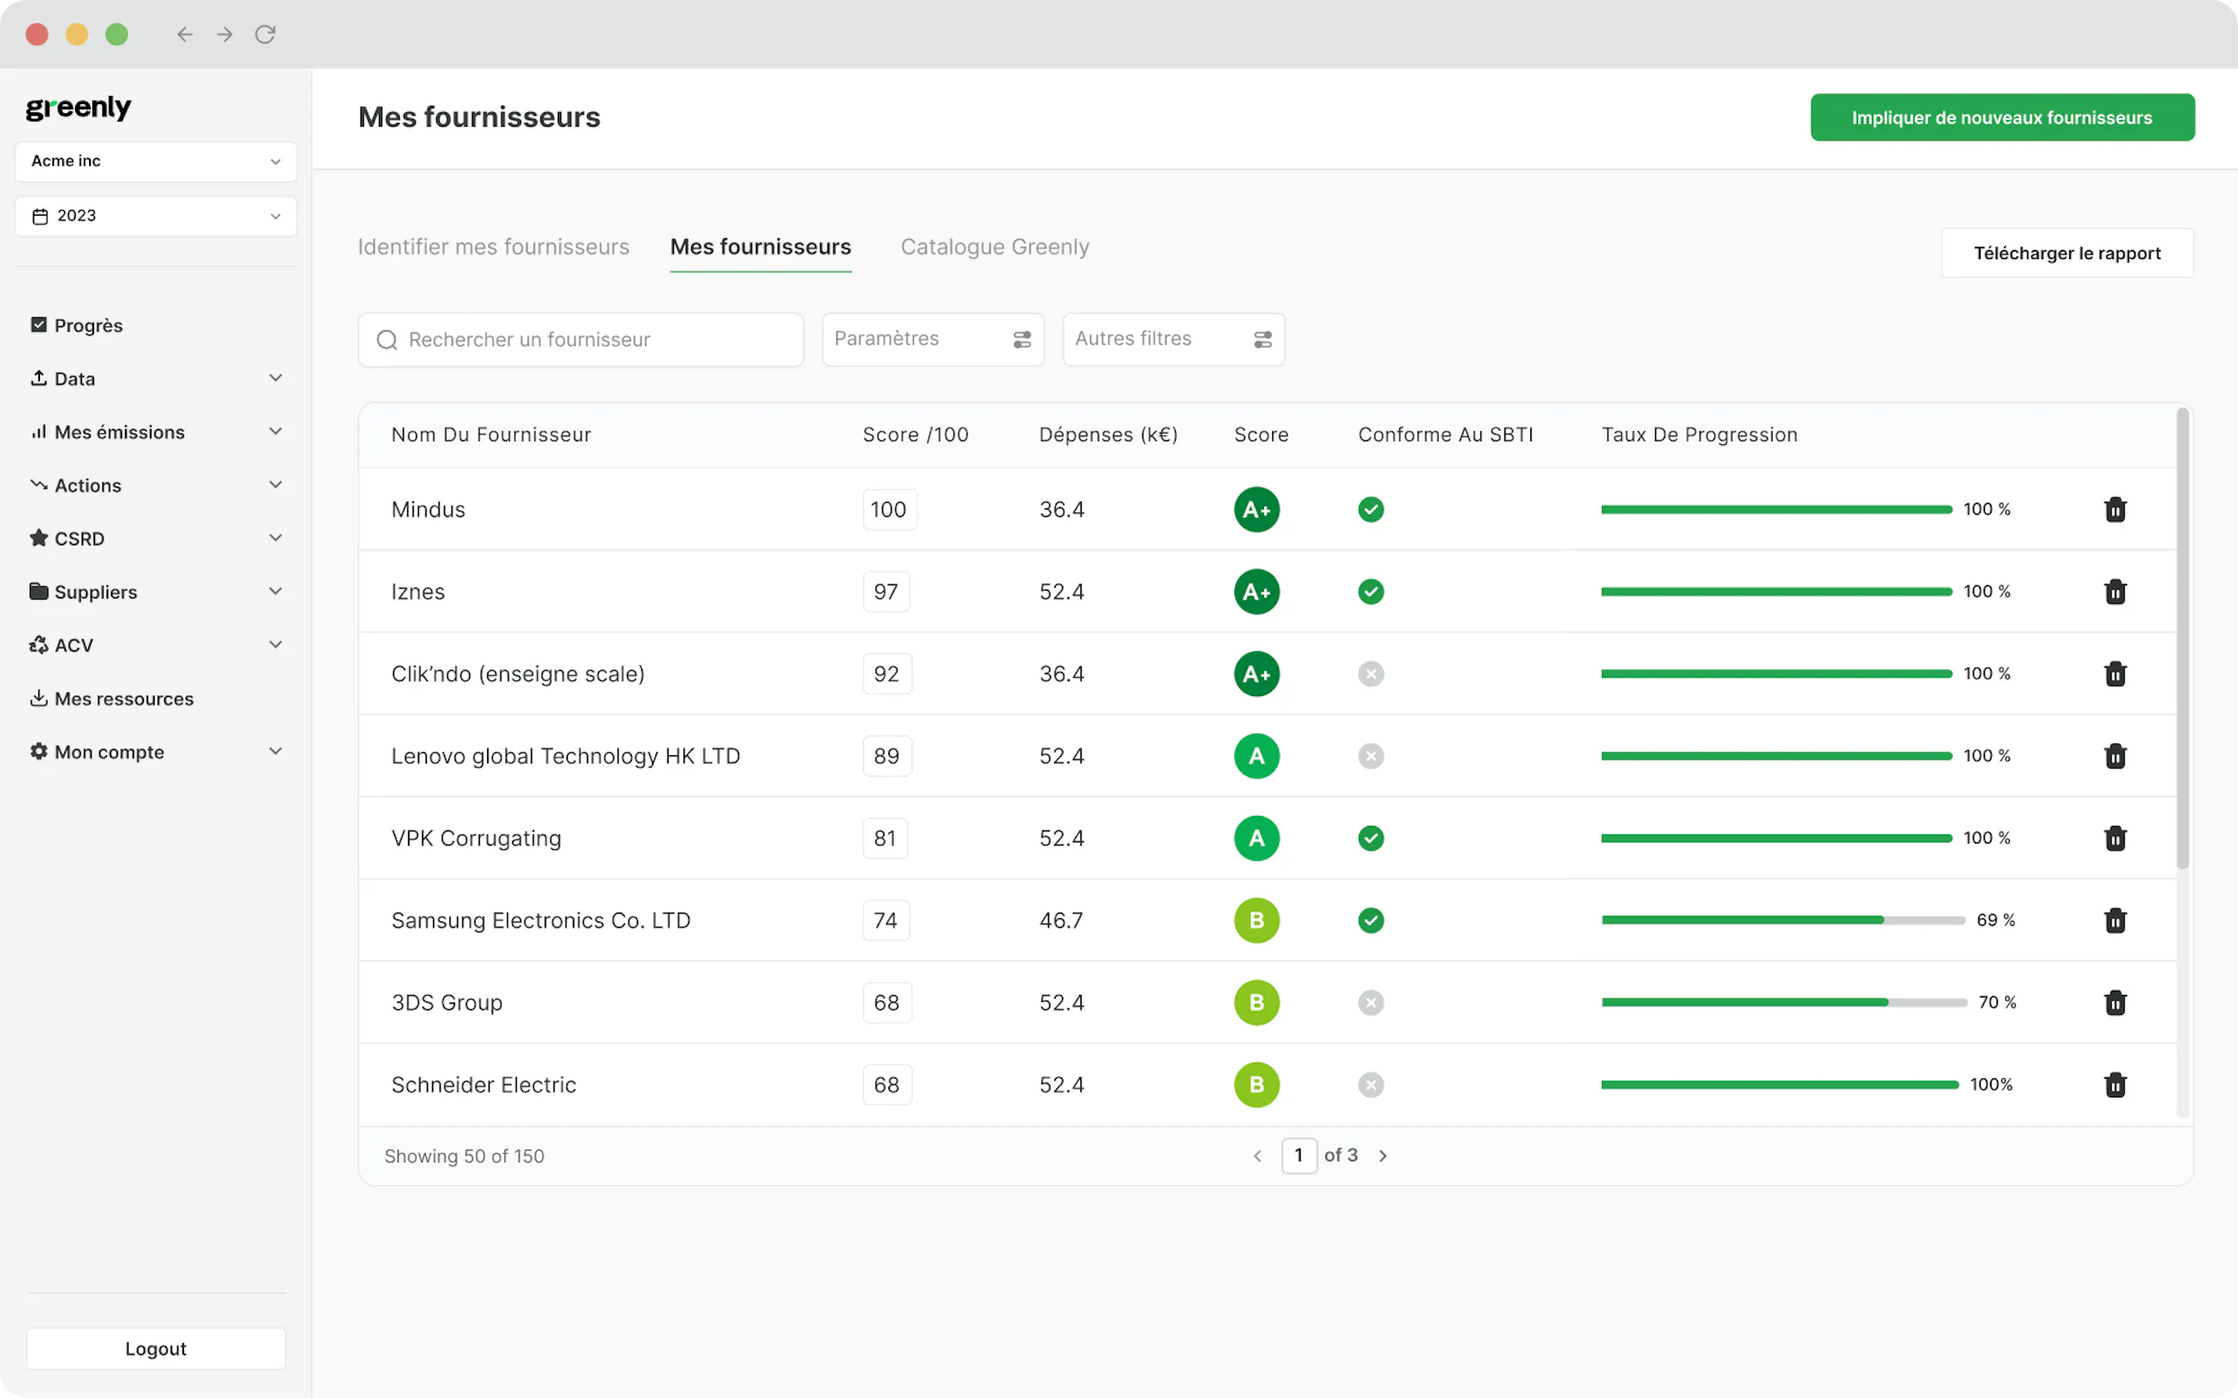
Task: Switch to Identifier mes fournisseurs tab
Action: tap(494, 246)
